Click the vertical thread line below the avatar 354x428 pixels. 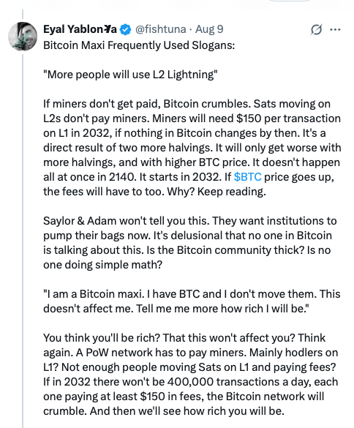pos(23,240)
